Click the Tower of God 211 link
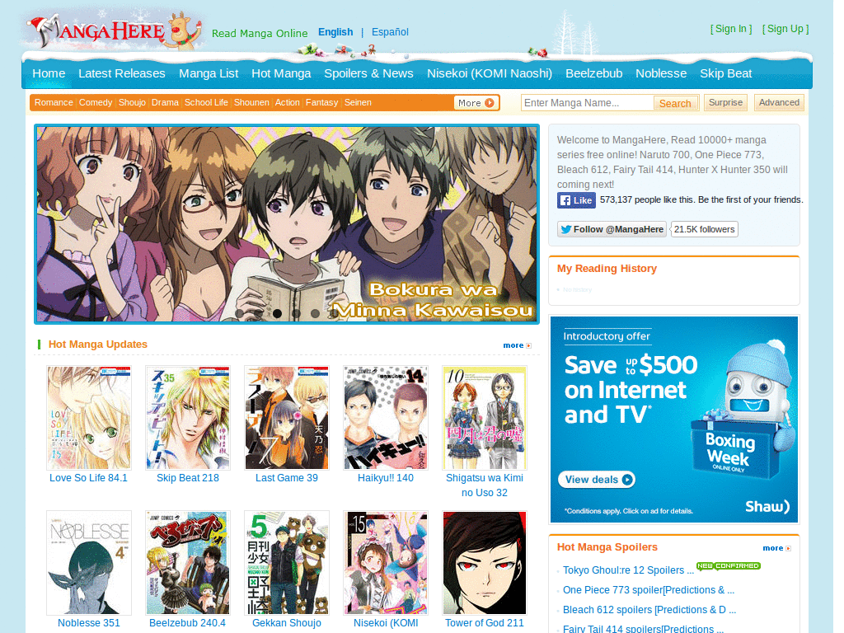 (485, 623)
